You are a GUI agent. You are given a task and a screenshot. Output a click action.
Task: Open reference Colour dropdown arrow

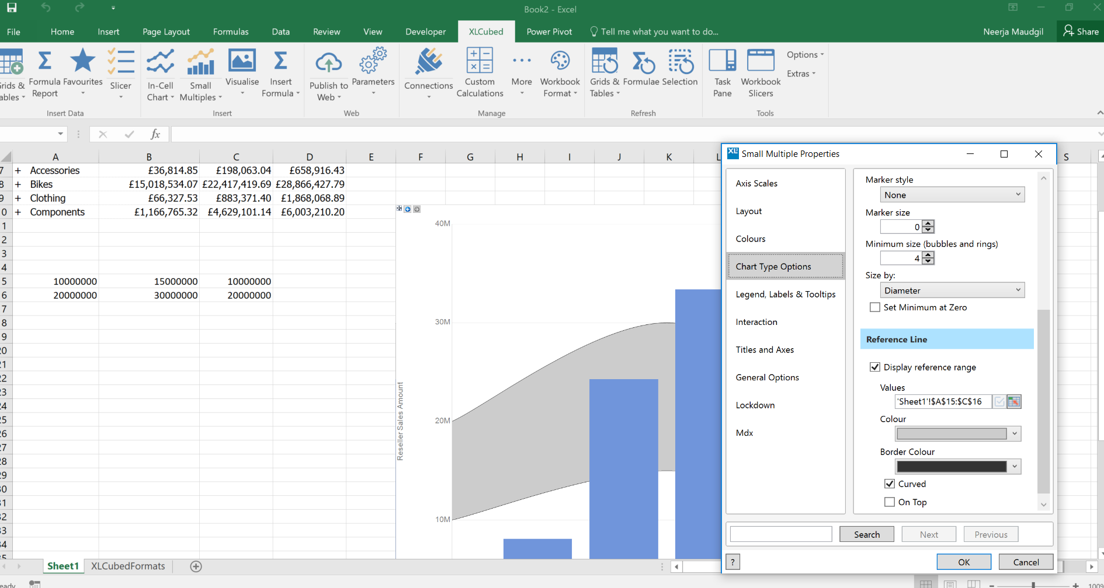tap(1015, 433)
